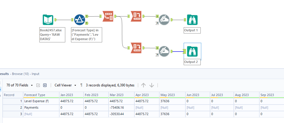Click the blue Filter tool icon

tap(80, 20)
